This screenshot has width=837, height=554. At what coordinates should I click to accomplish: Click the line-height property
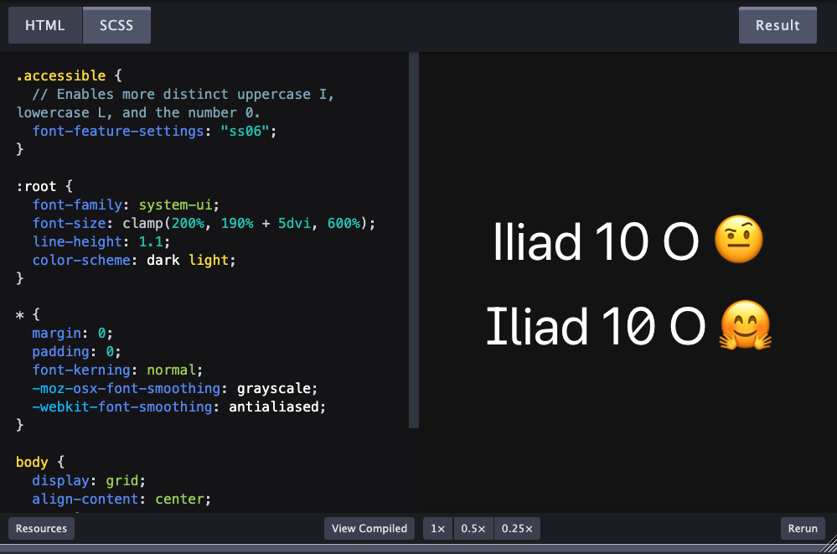77,241
